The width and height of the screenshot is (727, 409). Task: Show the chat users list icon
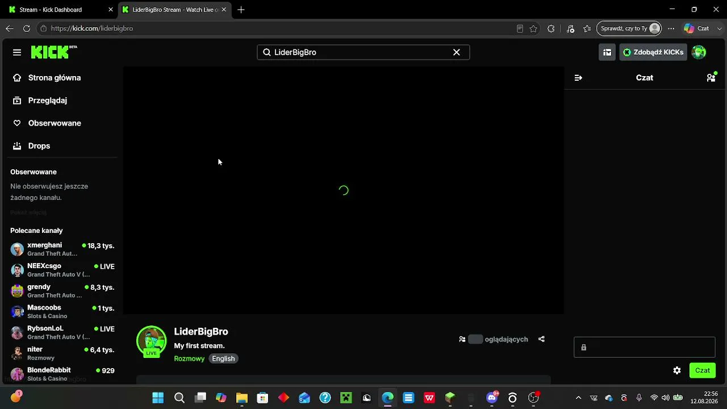(711, 78)
